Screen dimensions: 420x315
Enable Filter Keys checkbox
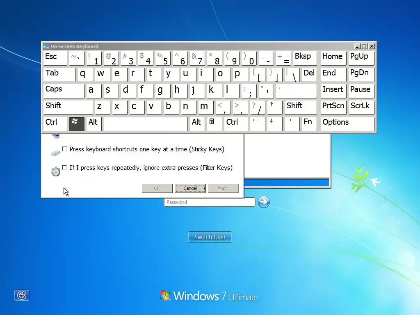(64, 167)
